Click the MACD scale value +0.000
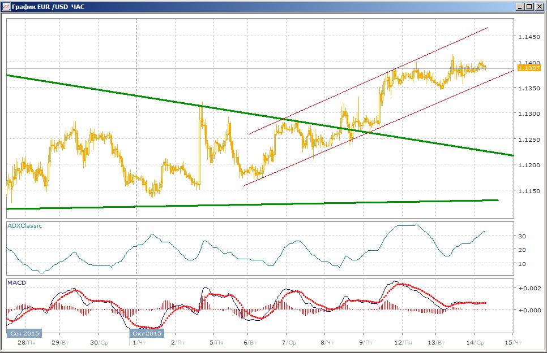547x353 pixels. (529, 310)
